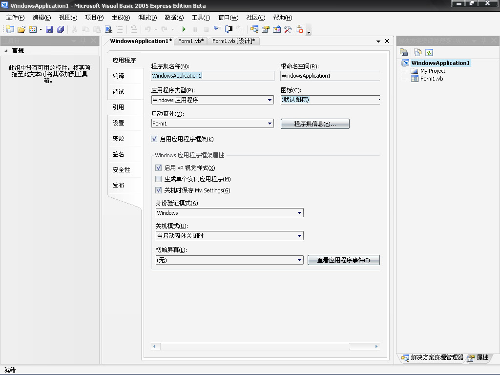Screen dimensions: 500x375
Task: Select the WindowsApplication1 project node
Action: click(440, 63)
